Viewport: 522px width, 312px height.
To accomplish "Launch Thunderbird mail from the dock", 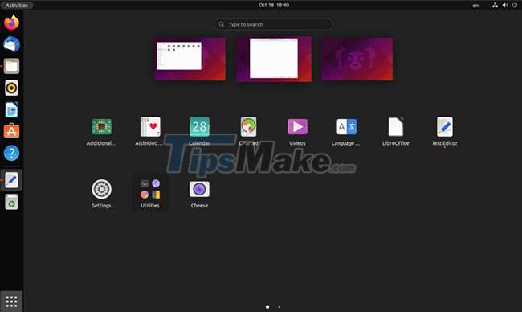I will (x=12, y=44).
